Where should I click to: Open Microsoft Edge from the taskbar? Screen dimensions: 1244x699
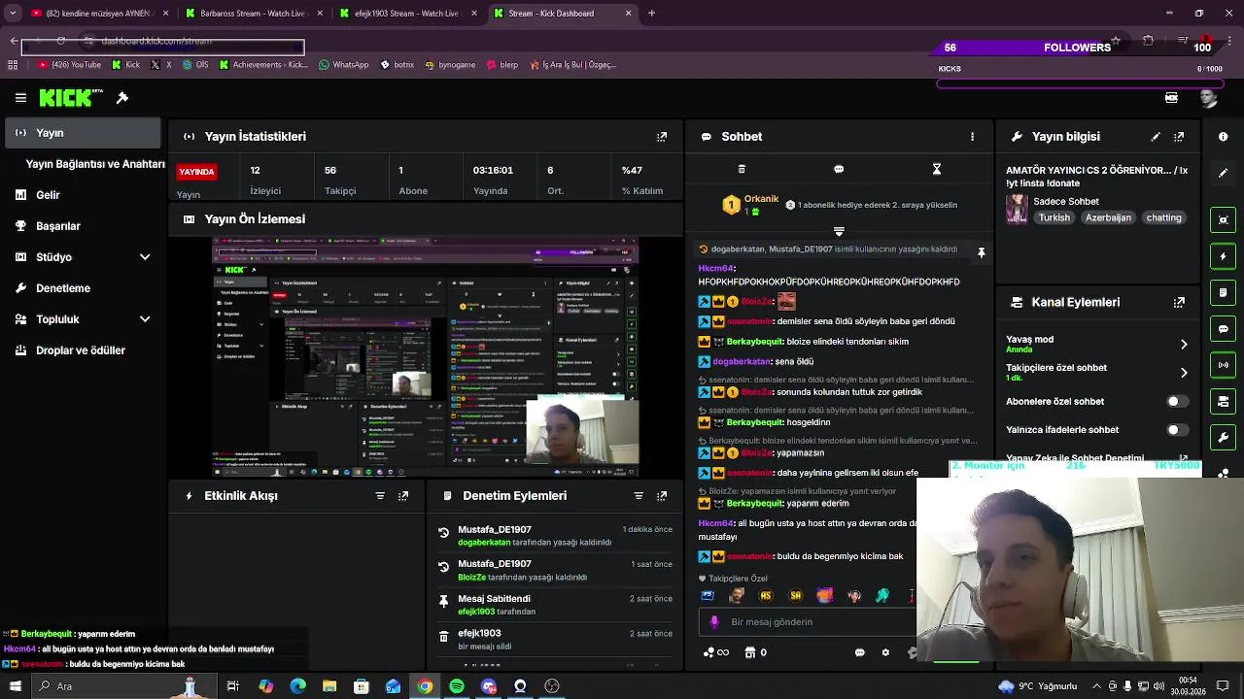(x=297, y=686)
